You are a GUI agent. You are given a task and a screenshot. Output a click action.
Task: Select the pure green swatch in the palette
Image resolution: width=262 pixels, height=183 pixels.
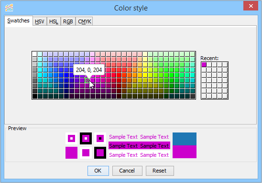coord(172,75)
